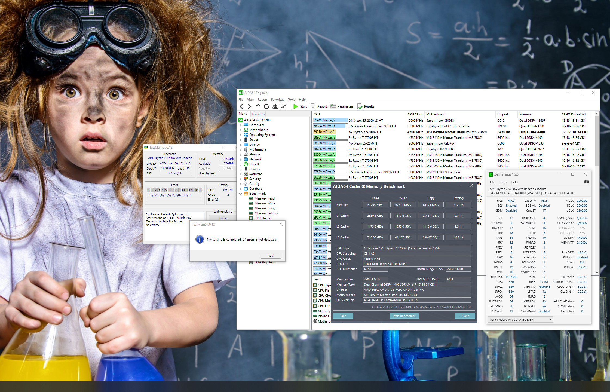Click the Start Benchmark button
Image resolution: width=610 pixels, height=392 pixels.
404,316
